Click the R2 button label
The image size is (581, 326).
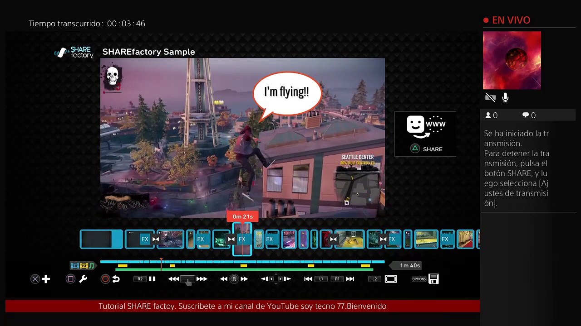pyautogui.click(x=140, y=279)
